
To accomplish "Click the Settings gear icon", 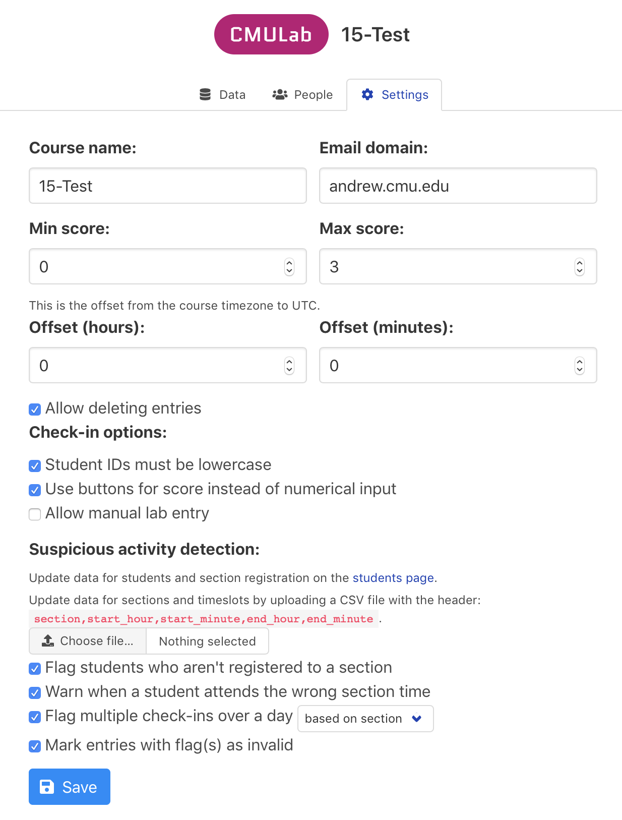I will pyautogui.click(x=367, y=94).
